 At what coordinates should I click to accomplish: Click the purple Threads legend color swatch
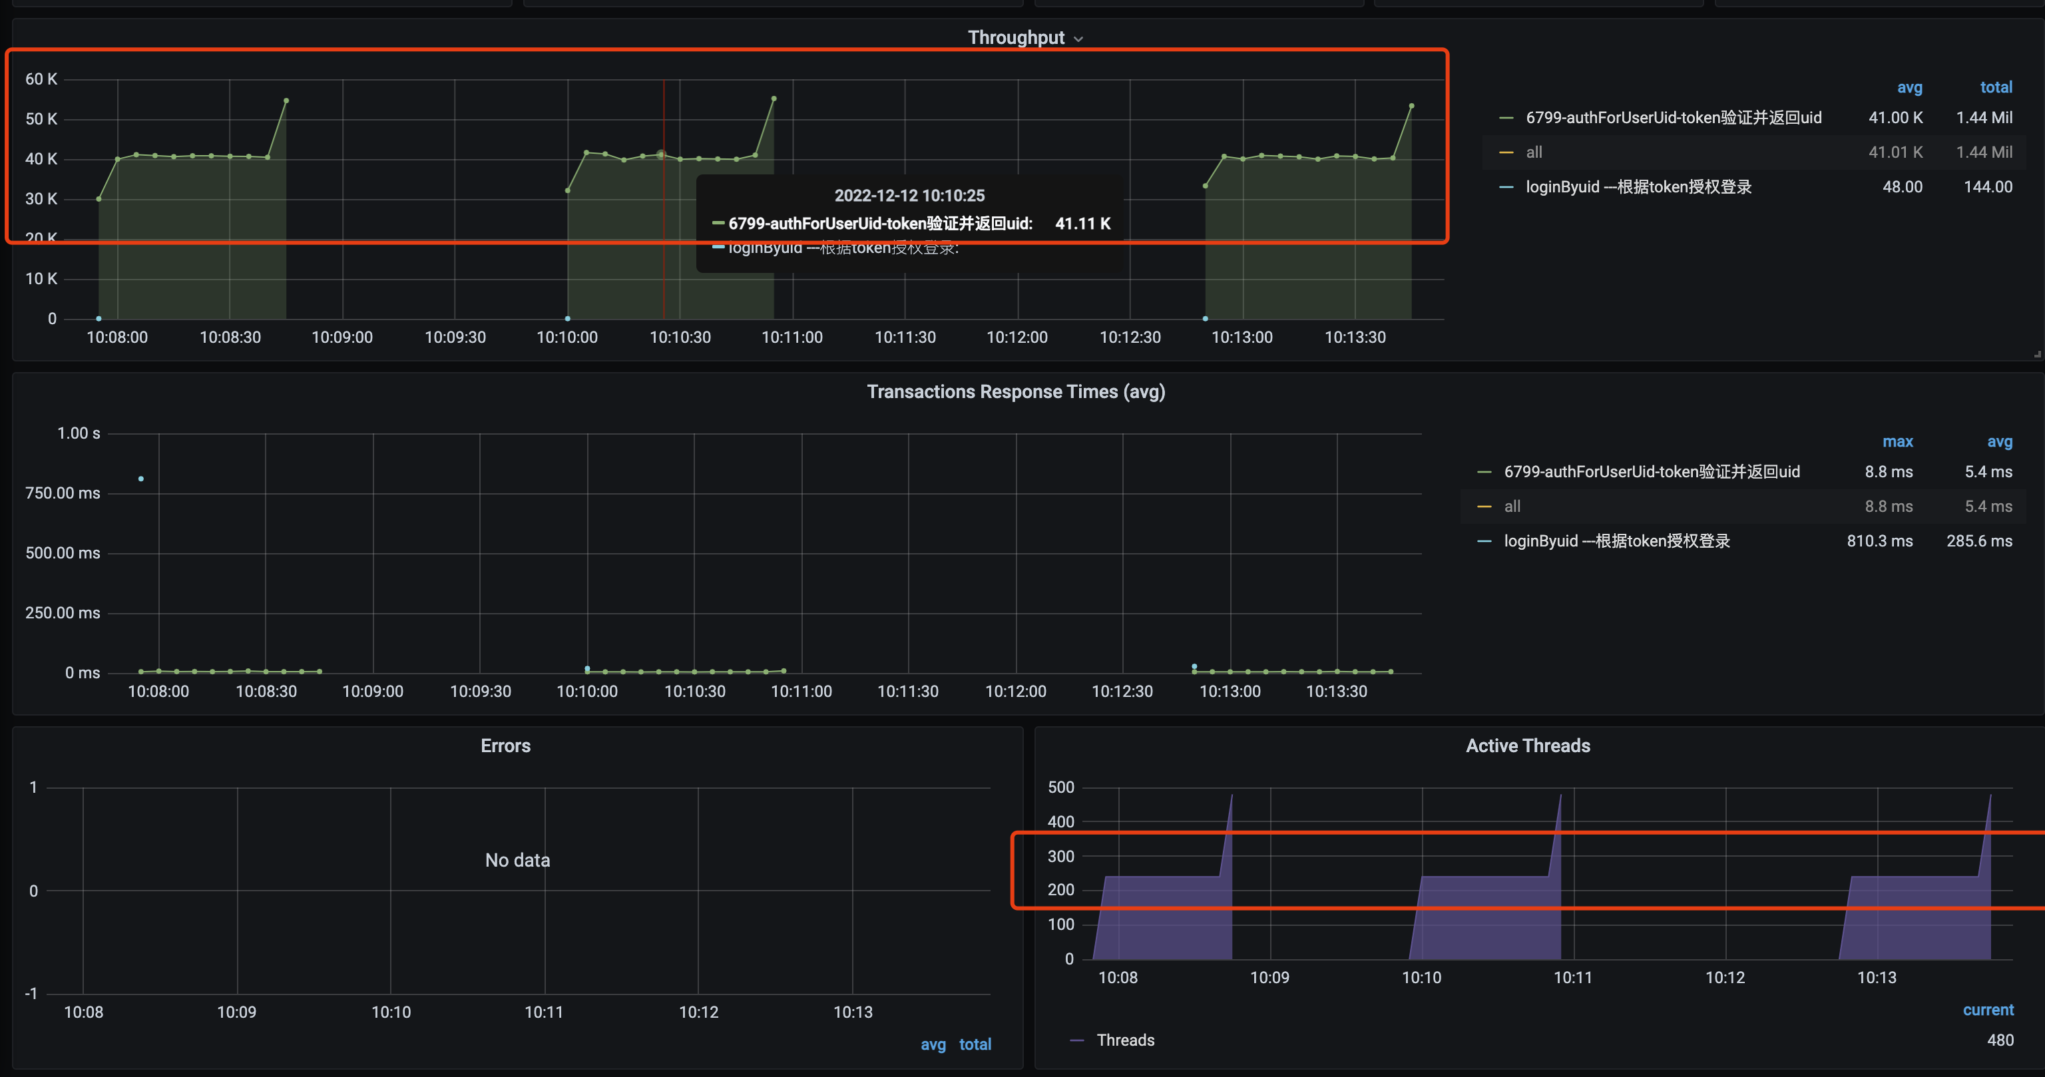coord(1076,1040)
